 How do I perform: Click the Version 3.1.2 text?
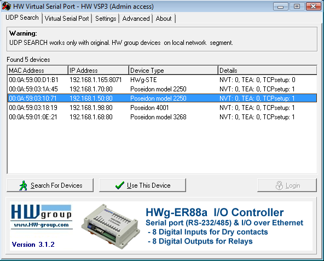pos(33,245)
